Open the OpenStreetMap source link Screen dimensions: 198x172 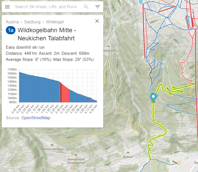pyautogui.click(x=36, y=118)
